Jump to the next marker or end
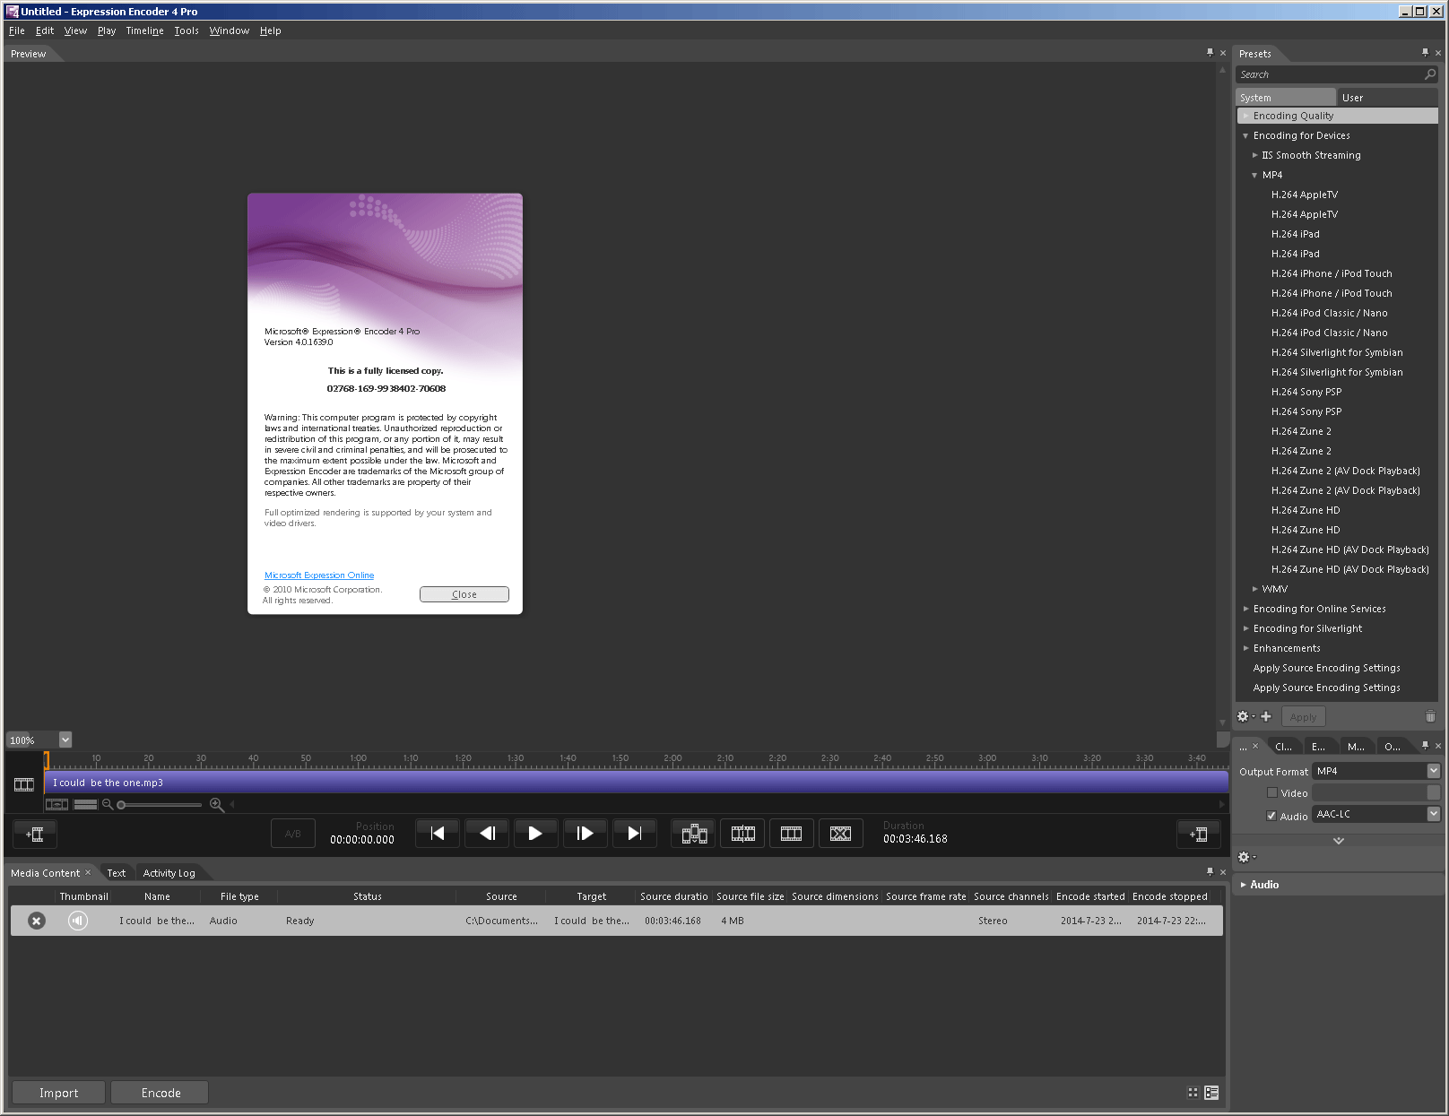 pos(634,834)
